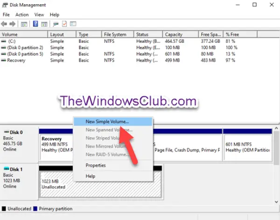
Task: Open the File menu
Action: click(6, 14)
